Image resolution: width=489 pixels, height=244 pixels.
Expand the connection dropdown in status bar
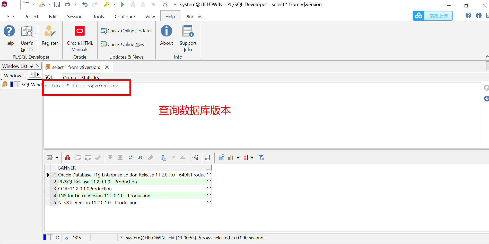coord(121,238)
